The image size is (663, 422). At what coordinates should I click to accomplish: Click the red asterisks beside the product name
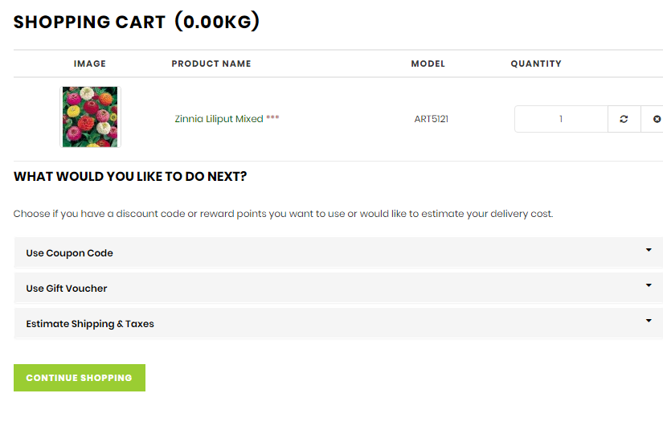tap(273, 119)
